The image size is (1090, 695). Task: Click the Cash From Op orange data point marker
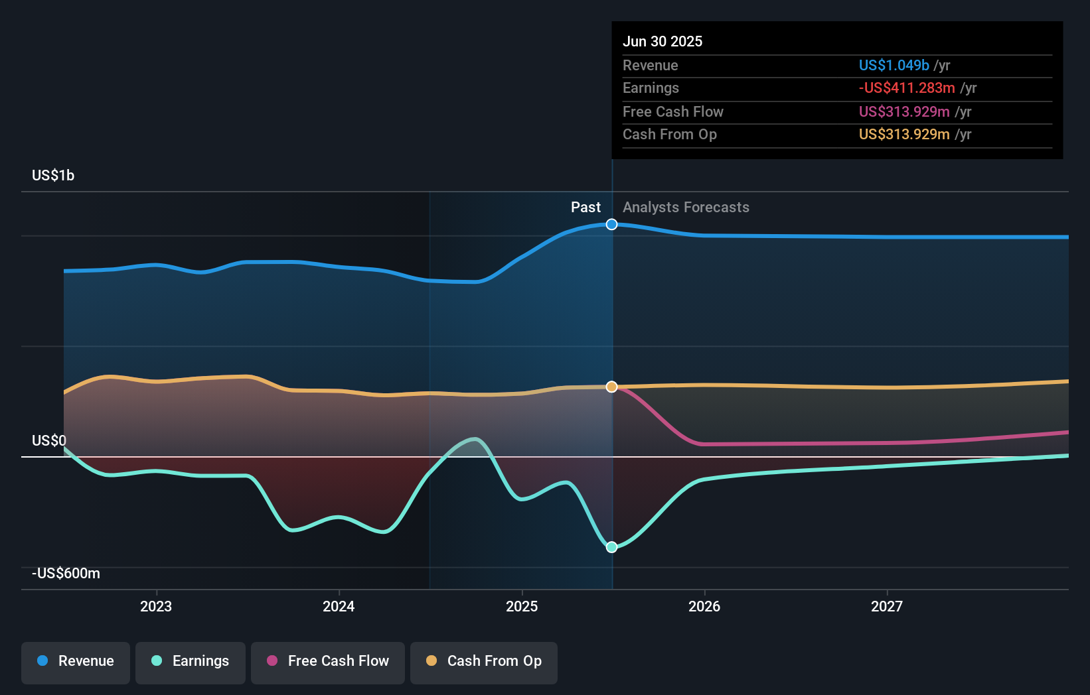(x=612, y=387)
